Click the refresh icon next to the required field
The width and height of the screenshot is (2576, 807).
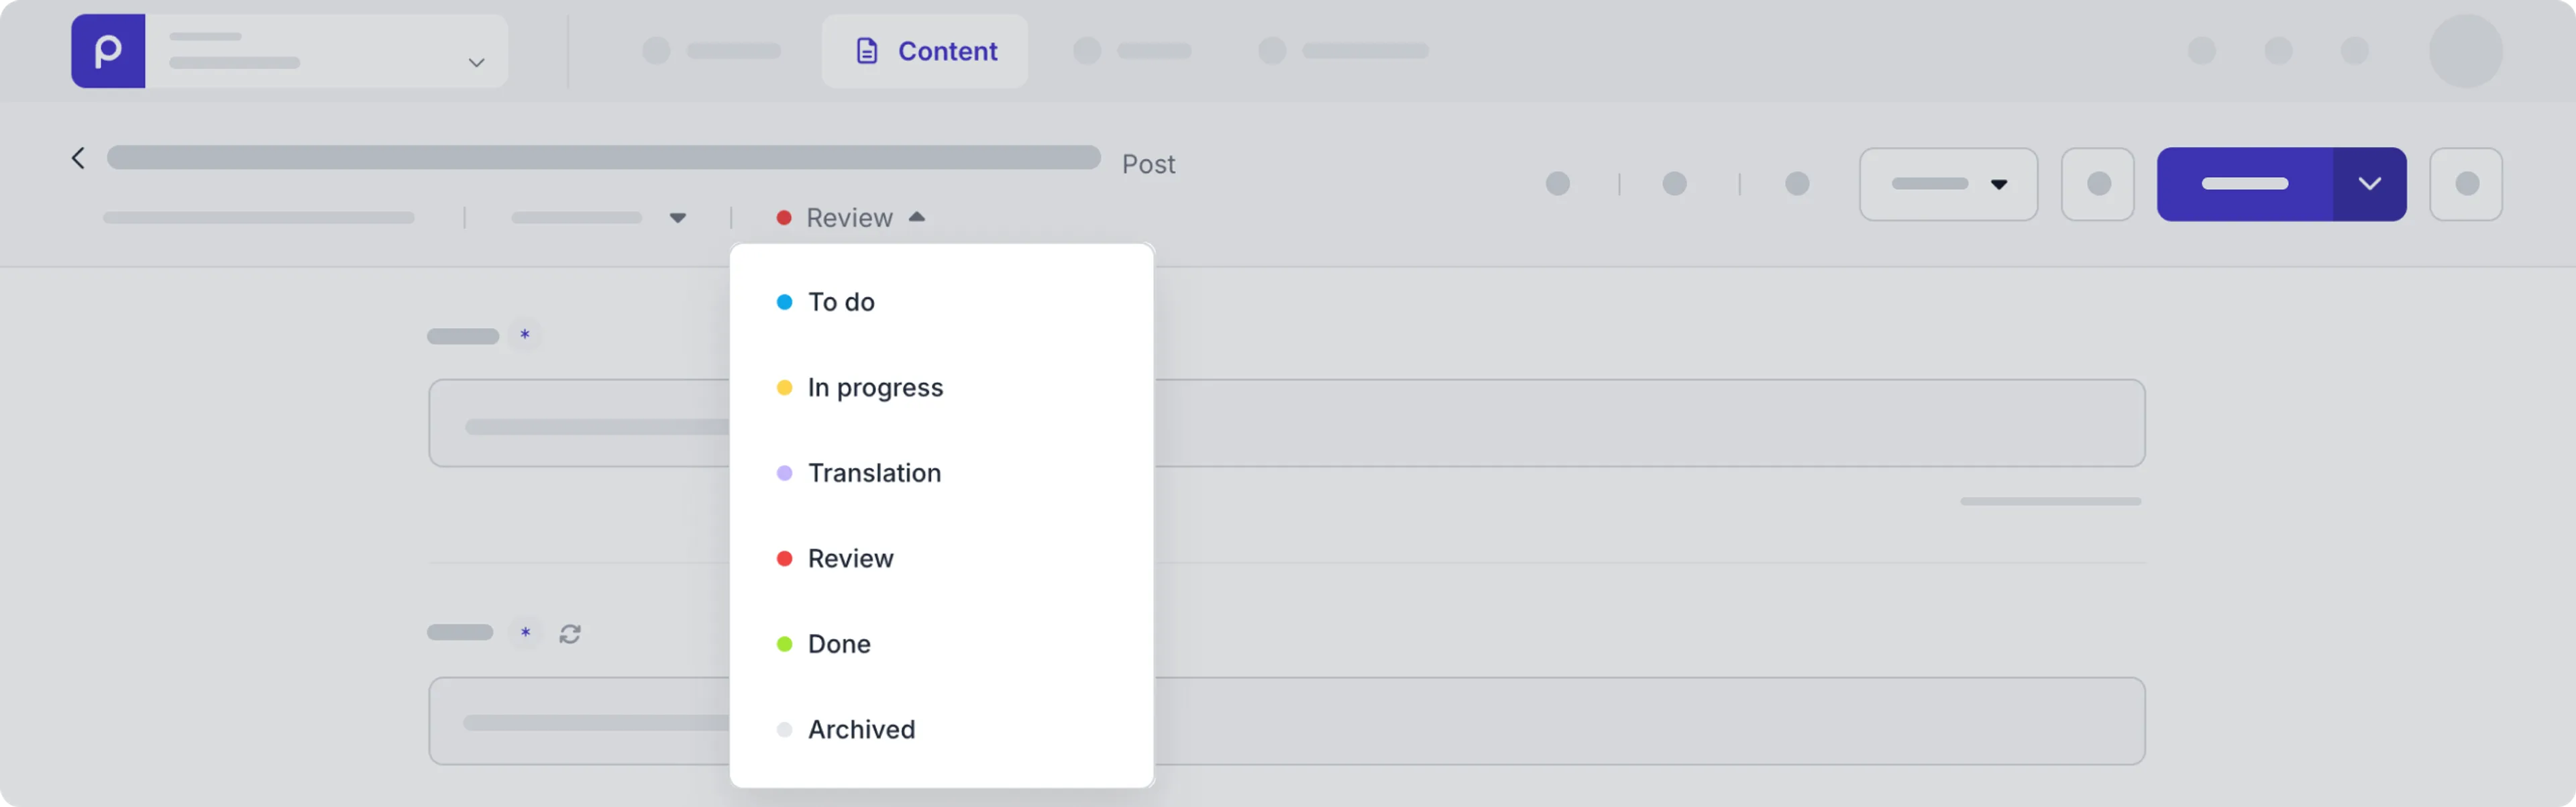[569, 633]
